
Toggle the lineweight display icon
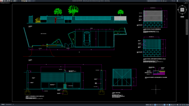tap(167, 105)
